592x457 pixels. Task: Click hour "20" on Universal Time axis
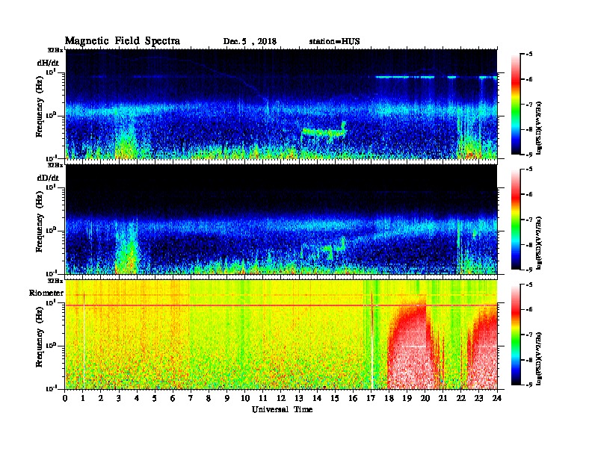pyautogui.click(x=425, y=399)
